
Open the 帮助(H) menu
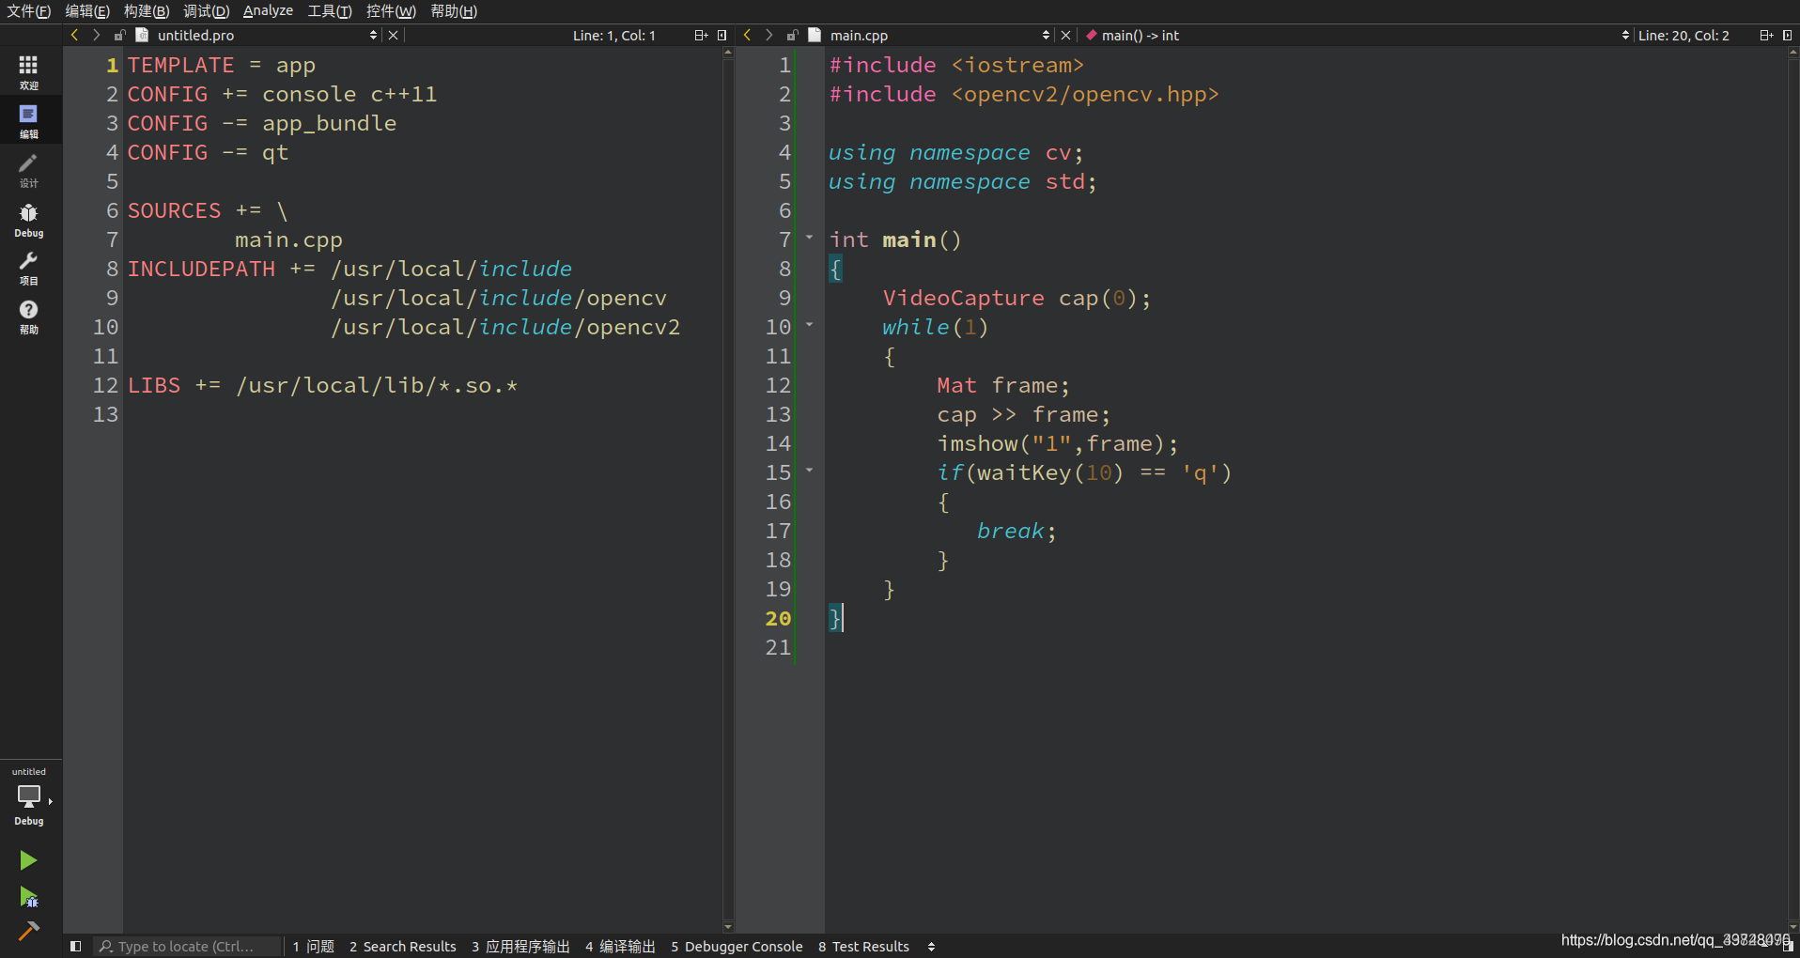454,11
